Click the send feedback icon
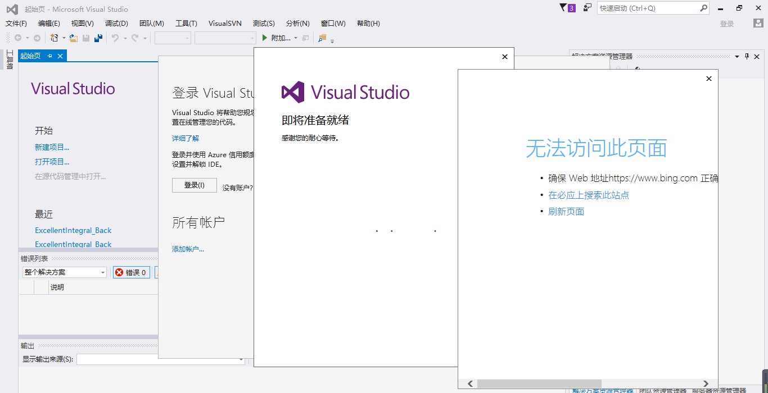768x393 pixels. point(588,8)
